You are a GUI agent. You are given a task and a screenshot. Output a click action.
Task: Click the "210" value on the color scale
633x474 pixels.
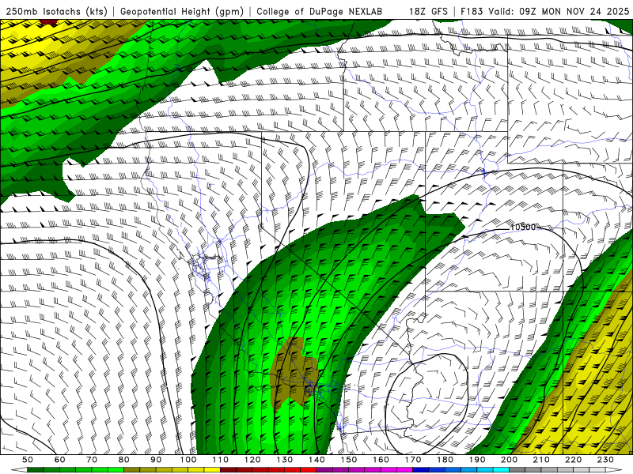click(x=541, y=460)
